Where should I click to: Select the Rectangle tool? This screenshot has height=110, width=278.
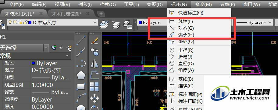(x=81, y=87)
